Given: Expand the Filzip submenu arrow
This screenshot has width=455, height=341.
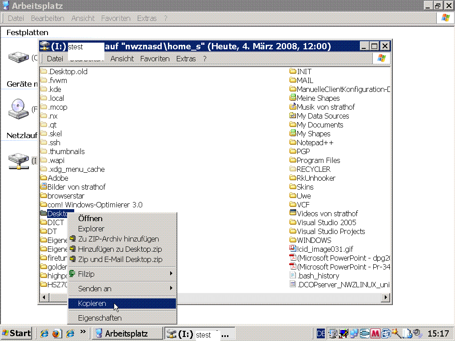Looking at the screenshot, I should [x=171, y=274].
